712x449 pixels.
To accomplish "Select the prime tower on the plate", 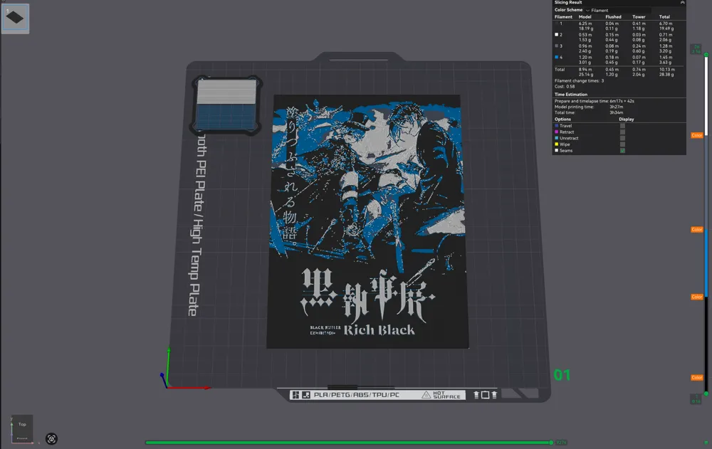I will point(226,105).
